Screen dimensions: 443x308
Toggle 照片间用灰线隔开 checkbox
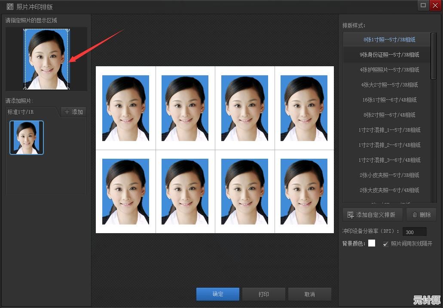pos(386,244)
